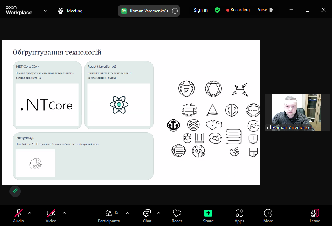Turn on camera via Video button
Viewport: 332px width, 226px height.
point(51,215)
